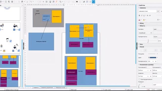Click the rotation angle 0,00° field

pos(157,85)
